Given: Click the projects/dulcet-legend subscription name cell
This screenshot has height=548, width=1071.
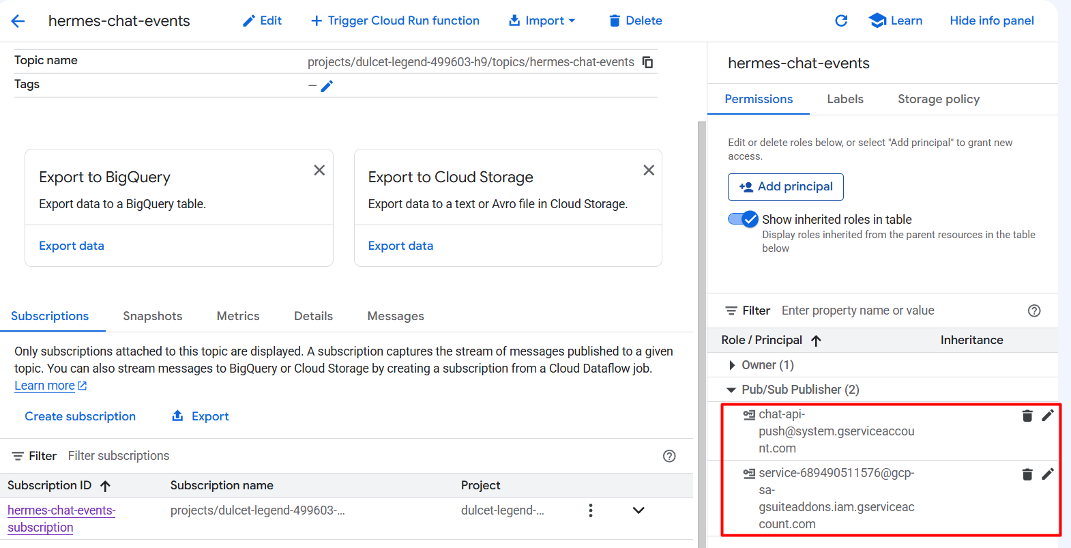Looking at the screenshot, I should [258, 510].
